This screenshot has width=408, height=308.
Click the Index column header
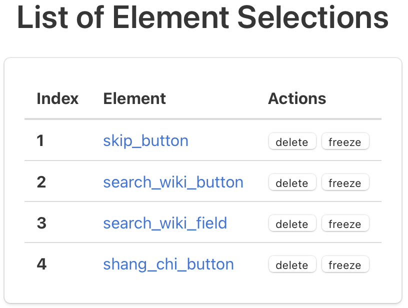coord(57,98)
